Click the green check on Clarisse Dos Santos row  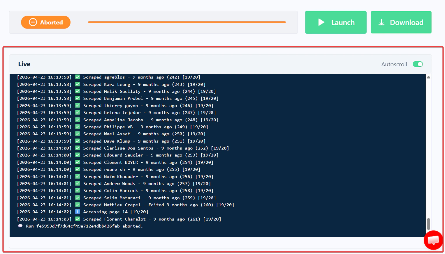coord(78,148)
